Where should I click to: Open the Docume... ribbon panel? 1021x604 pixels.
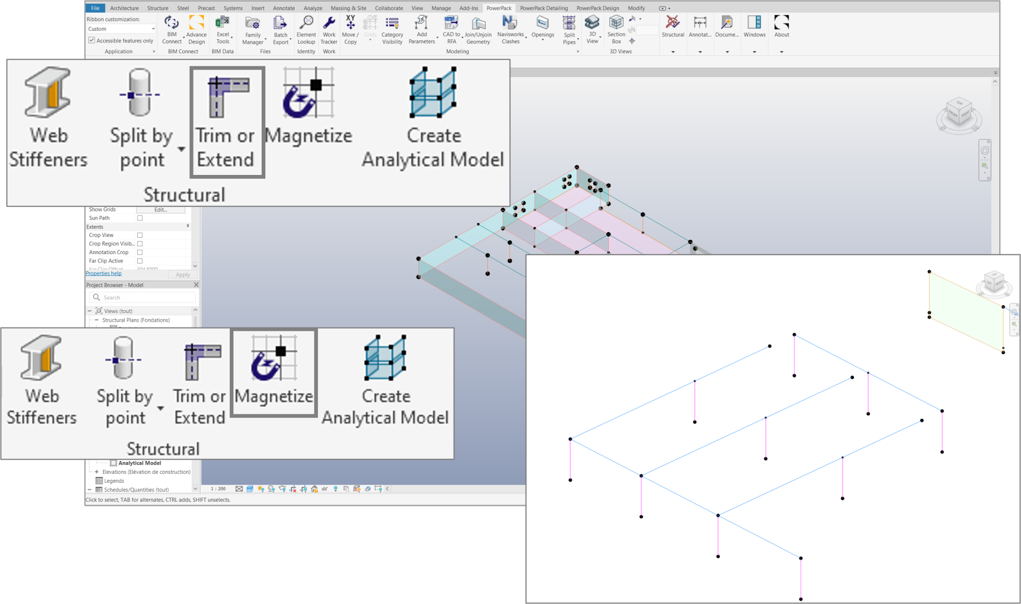[727, 27]
